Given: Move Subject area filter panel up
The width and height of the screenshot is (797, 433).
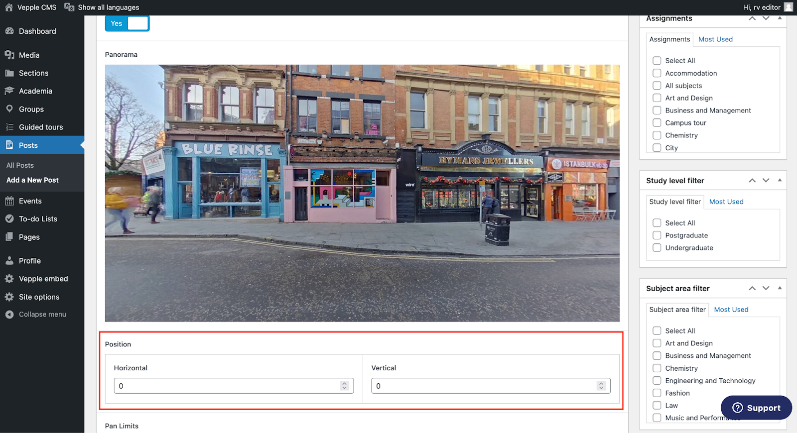Looking at the screenshot, I should click(752, 289).
